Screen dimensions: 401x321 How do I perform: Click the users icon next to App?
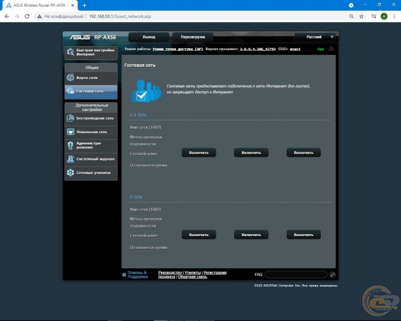tap(331, 49)
